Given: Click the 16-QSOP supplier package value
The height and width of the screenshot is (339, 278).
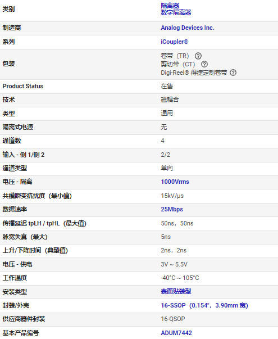Looking at the screenshot, I should click(173, 319).
